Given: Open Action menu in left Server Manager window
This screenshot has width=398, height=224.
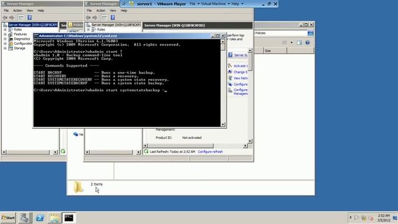Looking at the screenshot, I should (17, 11).
